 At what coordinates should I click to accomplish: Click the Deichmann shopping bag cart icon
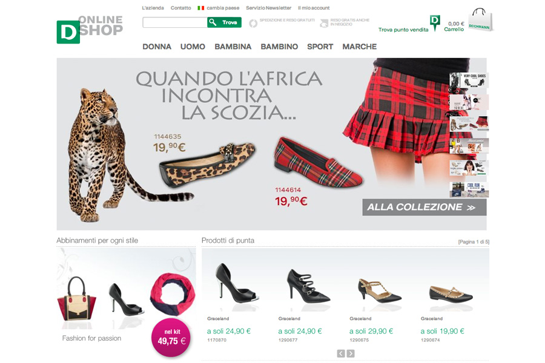(481, 20)
